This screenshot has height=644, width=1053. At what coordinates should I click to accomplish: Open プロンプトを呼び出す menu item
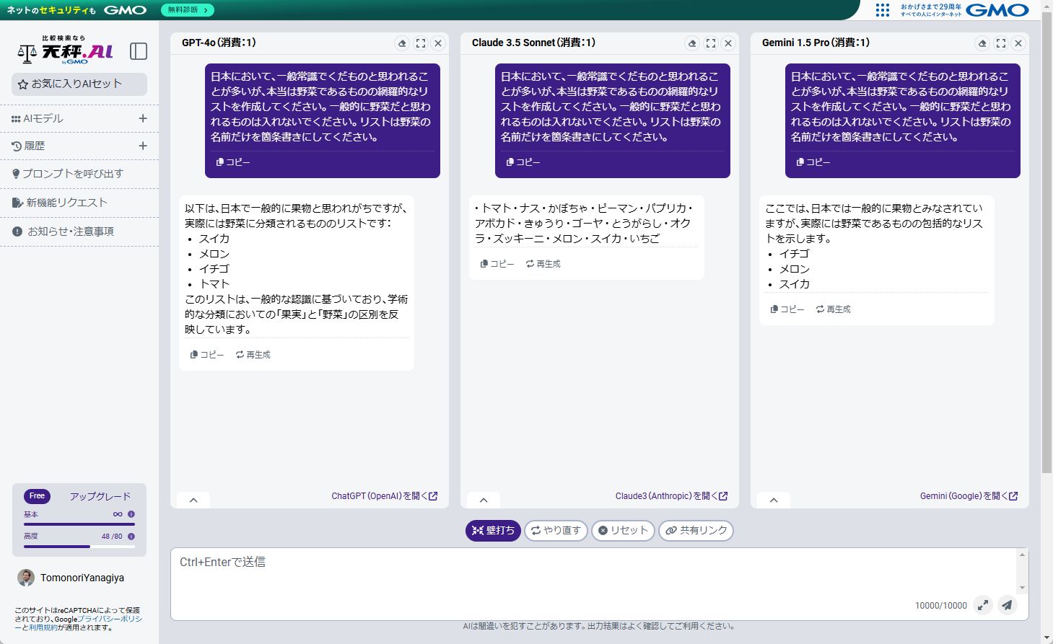tap(72, 174)
